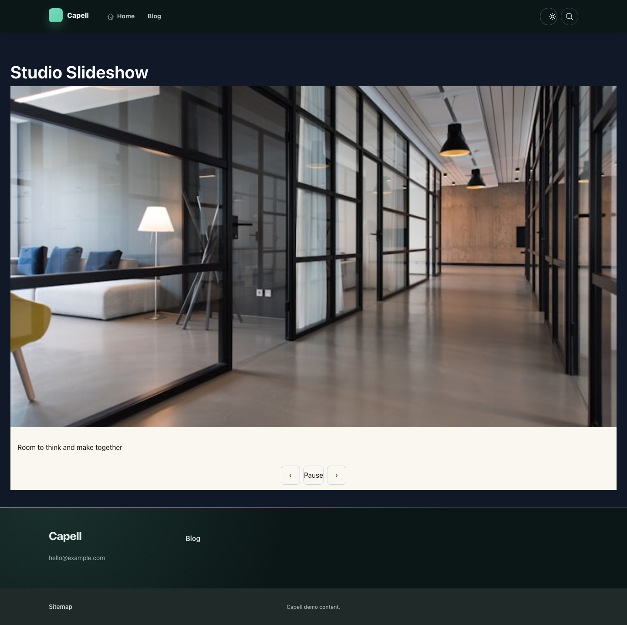Go to Home in the navigation bar

121,16
